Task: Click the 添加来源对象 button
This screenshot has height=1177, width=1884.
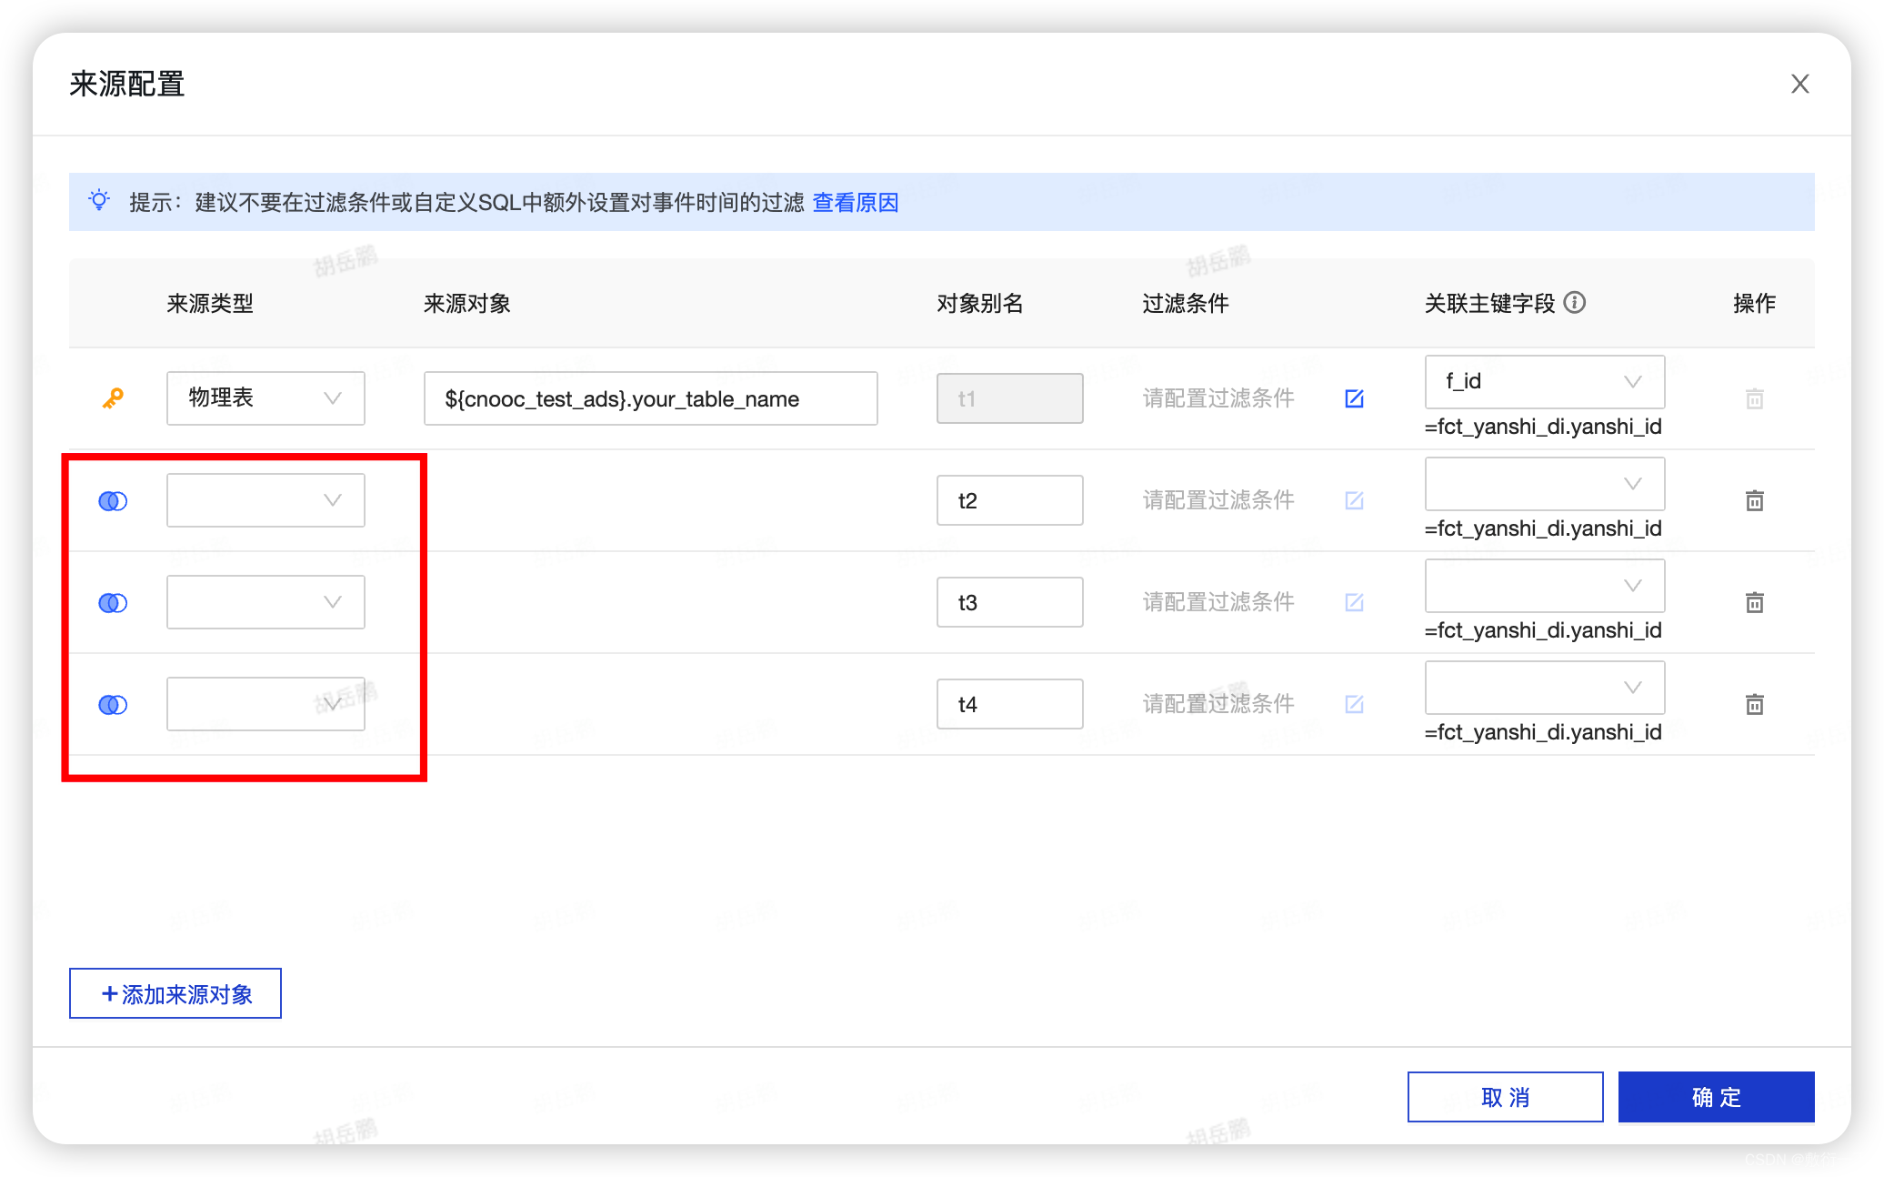Action: click(175, 994)
